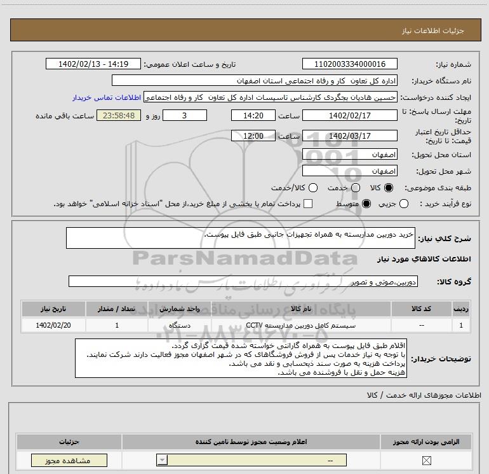489x474 pixels.
Task: Click the واحد شمارش column header
Action: click(180, 309)
